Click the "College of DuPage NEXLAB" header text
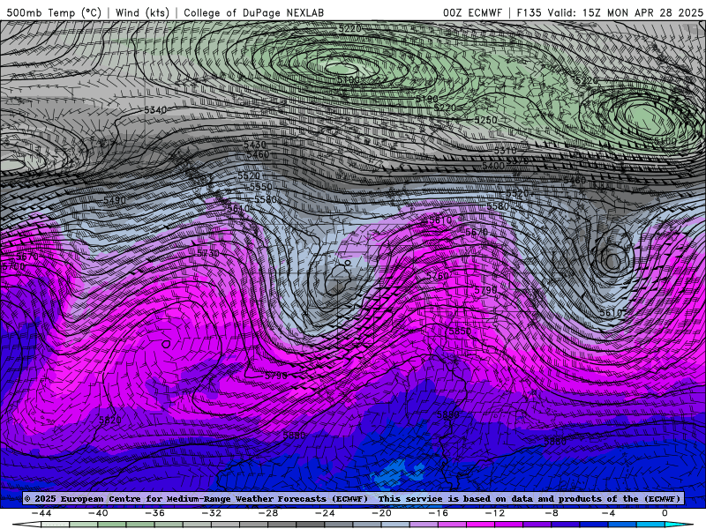This screenshot has height=529, width=706. (x=253, y=12)
